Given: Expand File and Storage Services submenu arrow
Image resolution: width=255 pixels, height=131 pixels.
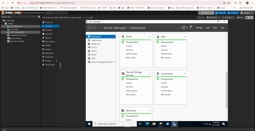Looking at the screenshot, I should (x=114, y=62).
